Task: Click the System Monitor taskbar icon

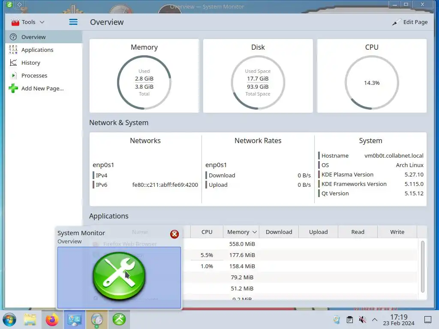Action: [x=119, y=320]
